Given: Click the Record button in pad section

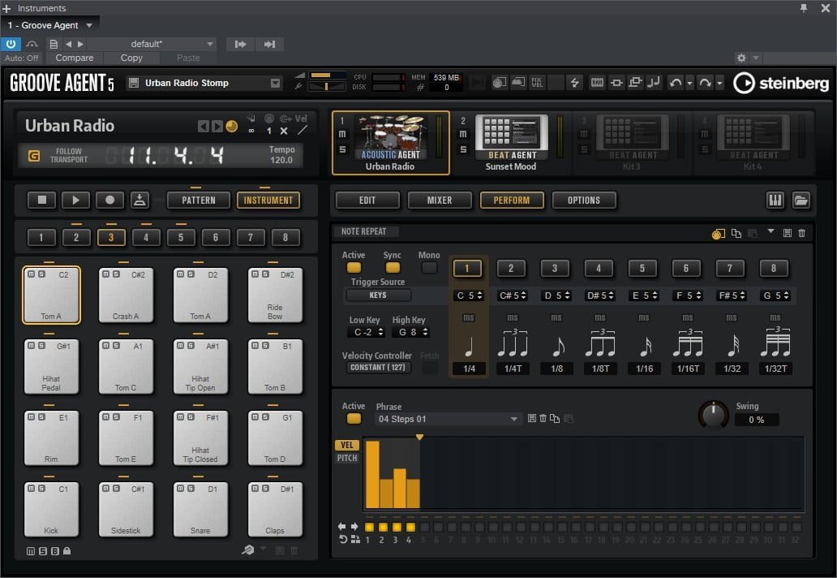Looking at the screenshot, I should 110,201.
